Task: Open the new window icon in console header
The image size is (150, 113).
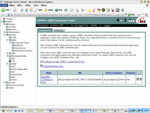Action: 122,20
